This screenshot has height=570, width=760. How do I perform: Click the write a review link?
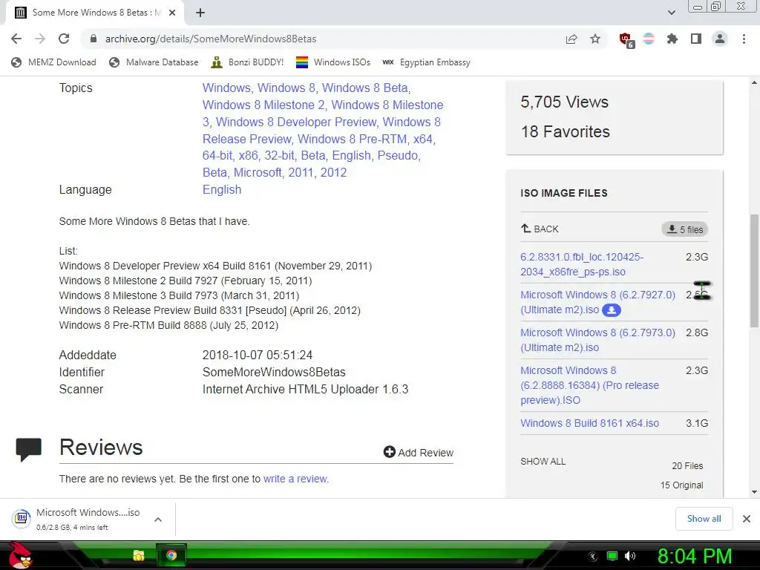pos(295,479)
